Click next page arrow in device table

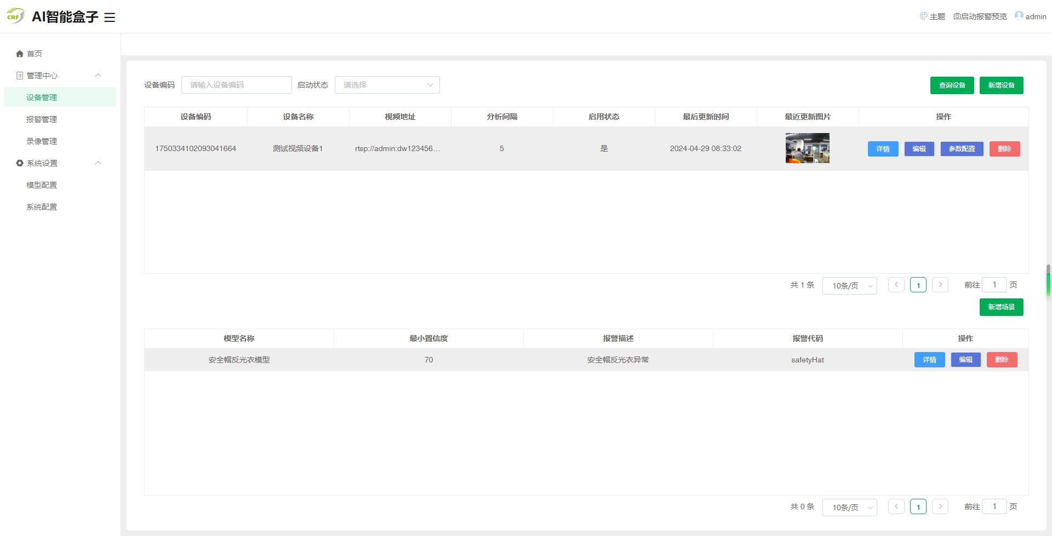coord(940,285)
